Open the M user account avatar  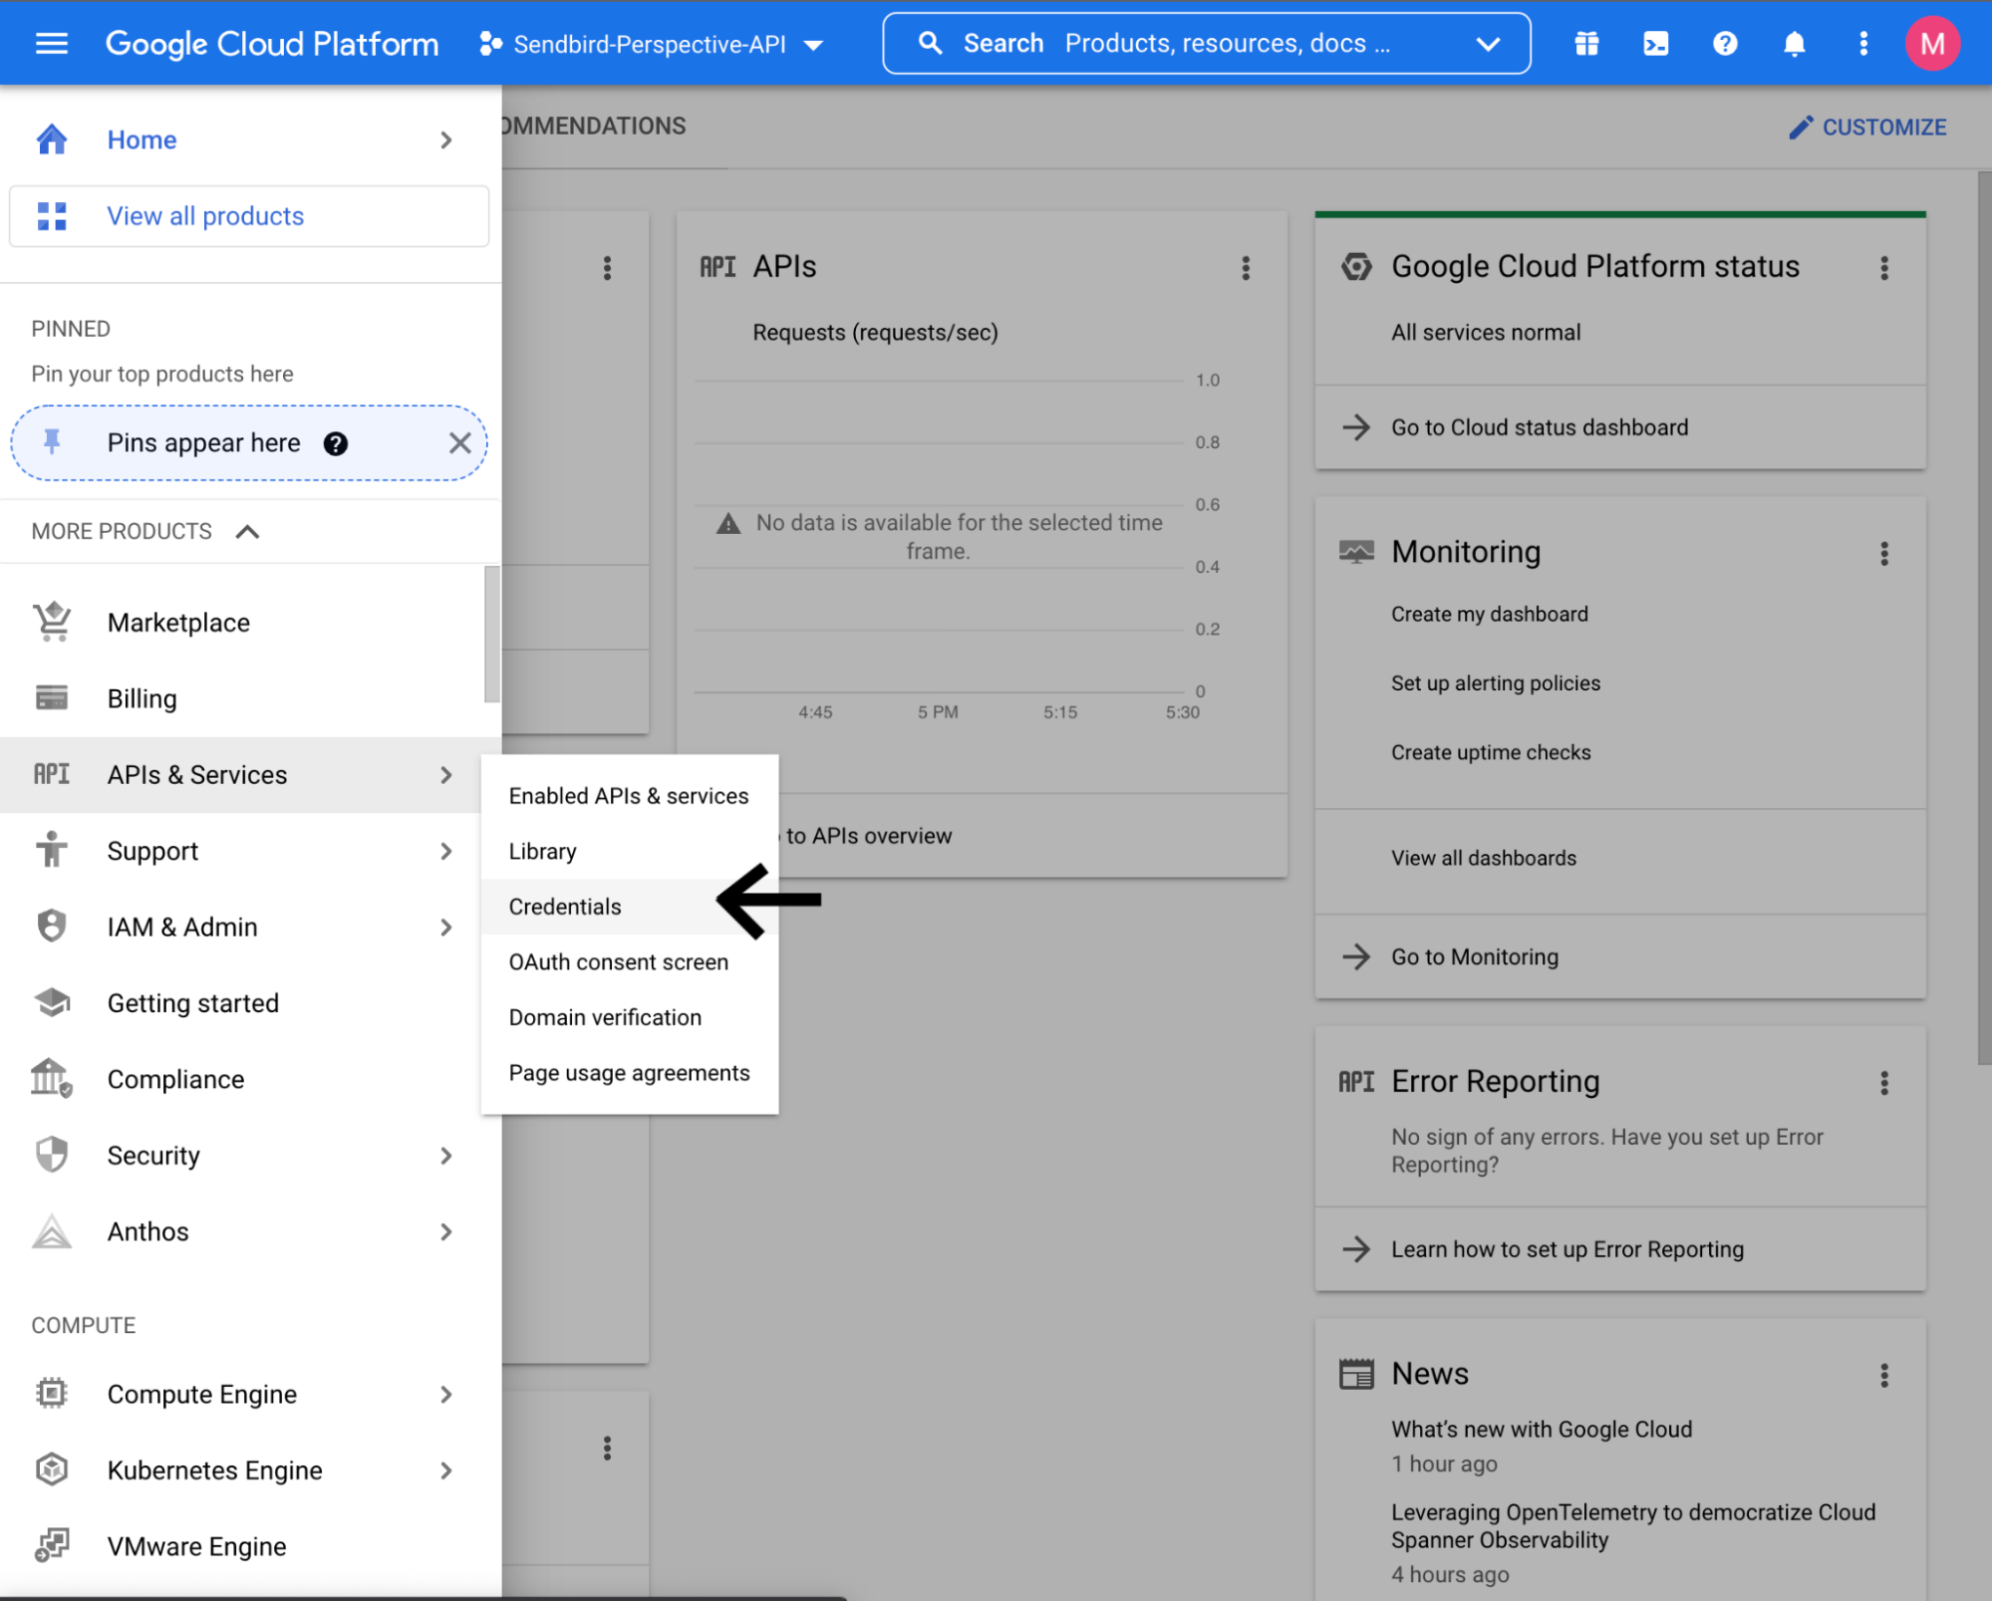[x=1932, y=44]
